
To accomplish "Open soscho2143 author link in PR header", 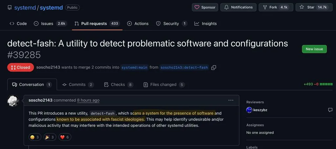I will point(48,67).
